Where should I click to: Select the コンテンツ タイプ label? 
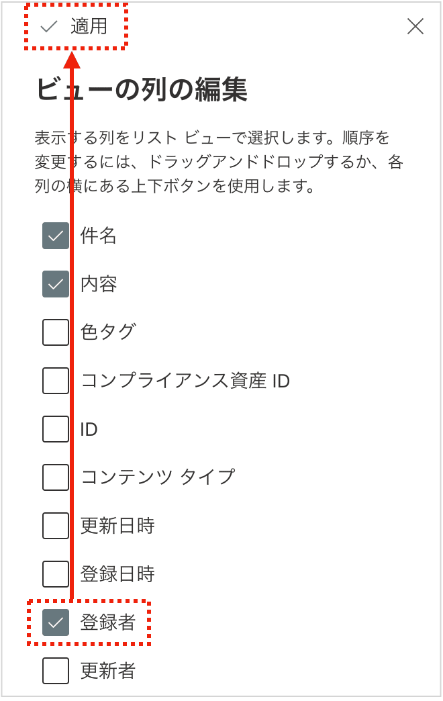pos(158,477)
